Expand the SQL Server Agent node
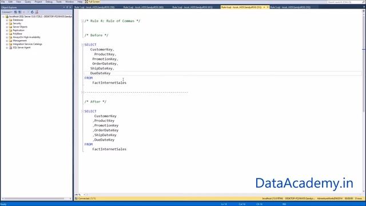366x206 pixels. [7, 47]
